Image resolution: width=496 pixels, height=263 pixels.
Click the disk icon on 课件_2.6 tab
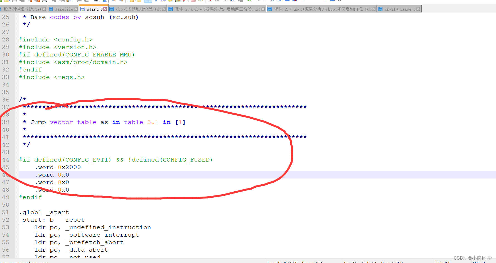point(171,9)
